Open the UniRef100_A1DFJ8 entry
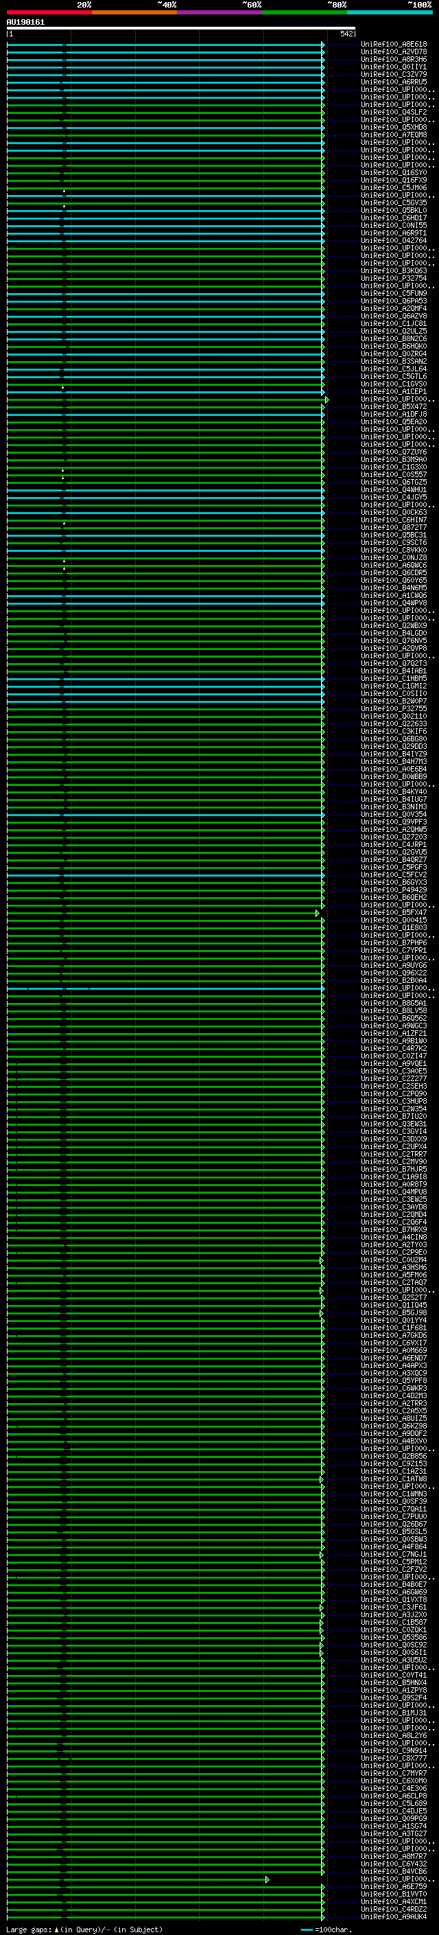439x1935 pixels. [394, 415]
